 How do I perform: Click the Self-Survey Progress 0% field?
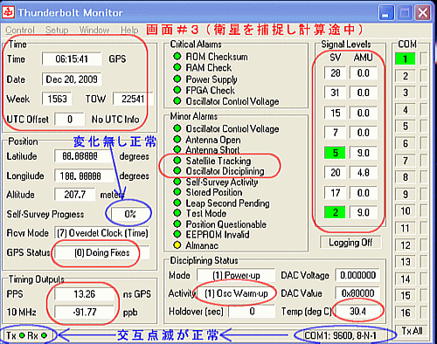point(130,214)
